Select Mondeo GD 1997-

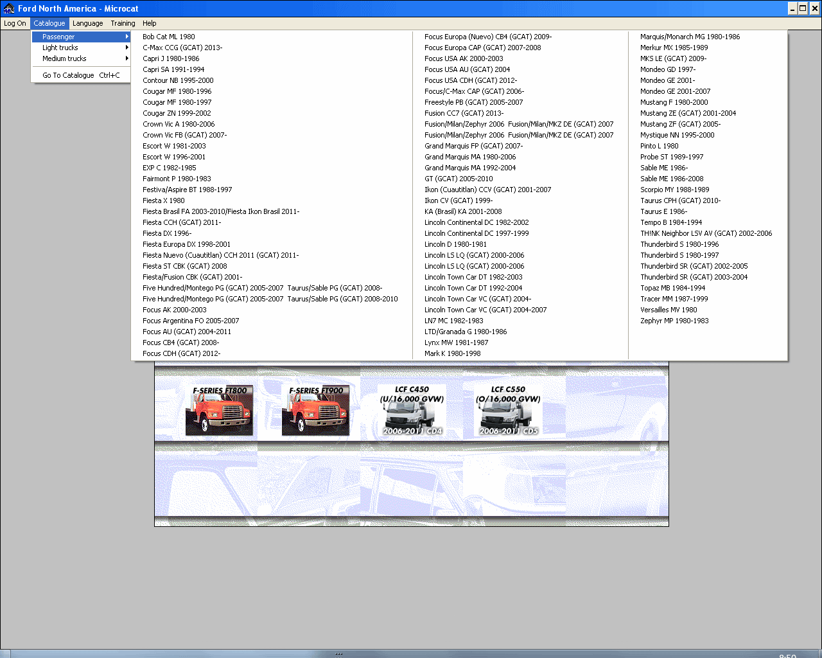tap(668, 69)
